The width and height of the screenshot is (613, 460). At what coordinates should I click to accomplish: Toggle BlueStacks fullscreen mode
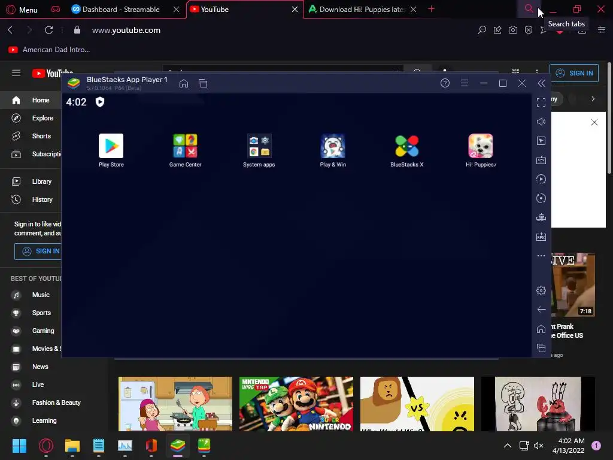(x=541, y=102)
